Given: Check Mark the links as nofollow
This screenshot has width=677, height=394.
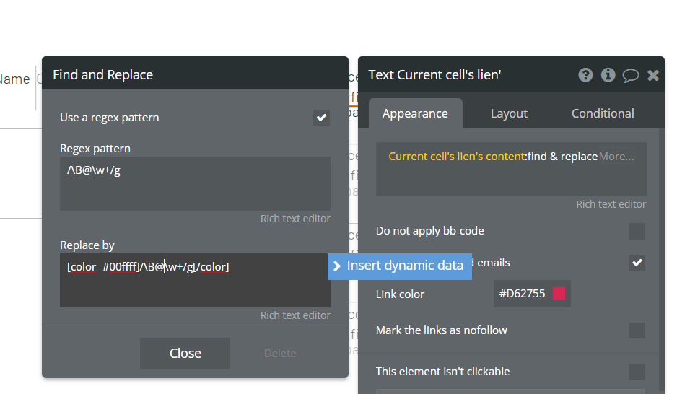Looking at the screenshot, I should click(637, 330).
